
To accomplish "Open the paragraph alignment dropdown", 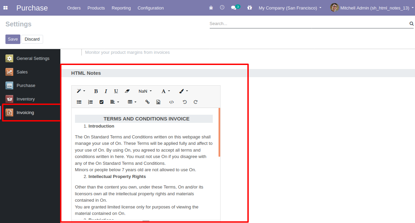I will (115, 102).
